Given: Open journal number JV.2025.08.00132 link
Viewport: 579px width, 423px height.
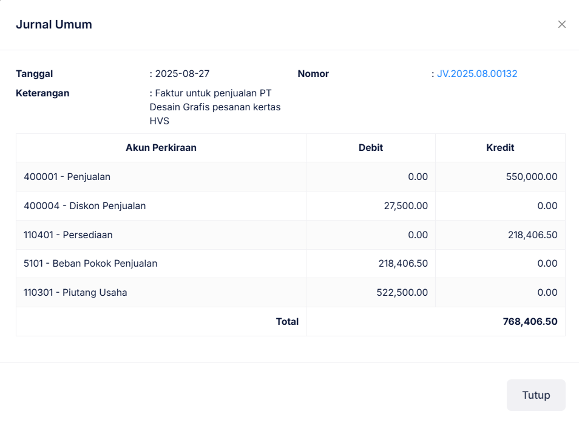Looking at the screenshot, I should tap(477, 74).
